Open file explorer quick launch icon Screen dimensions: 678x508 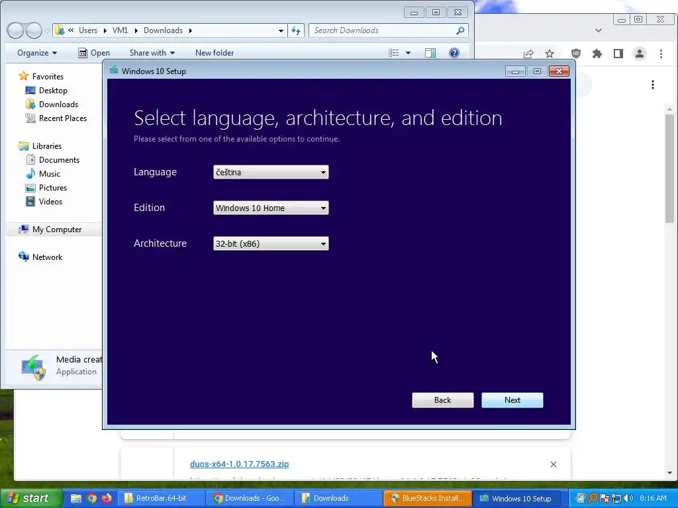(x=76, y=498)
